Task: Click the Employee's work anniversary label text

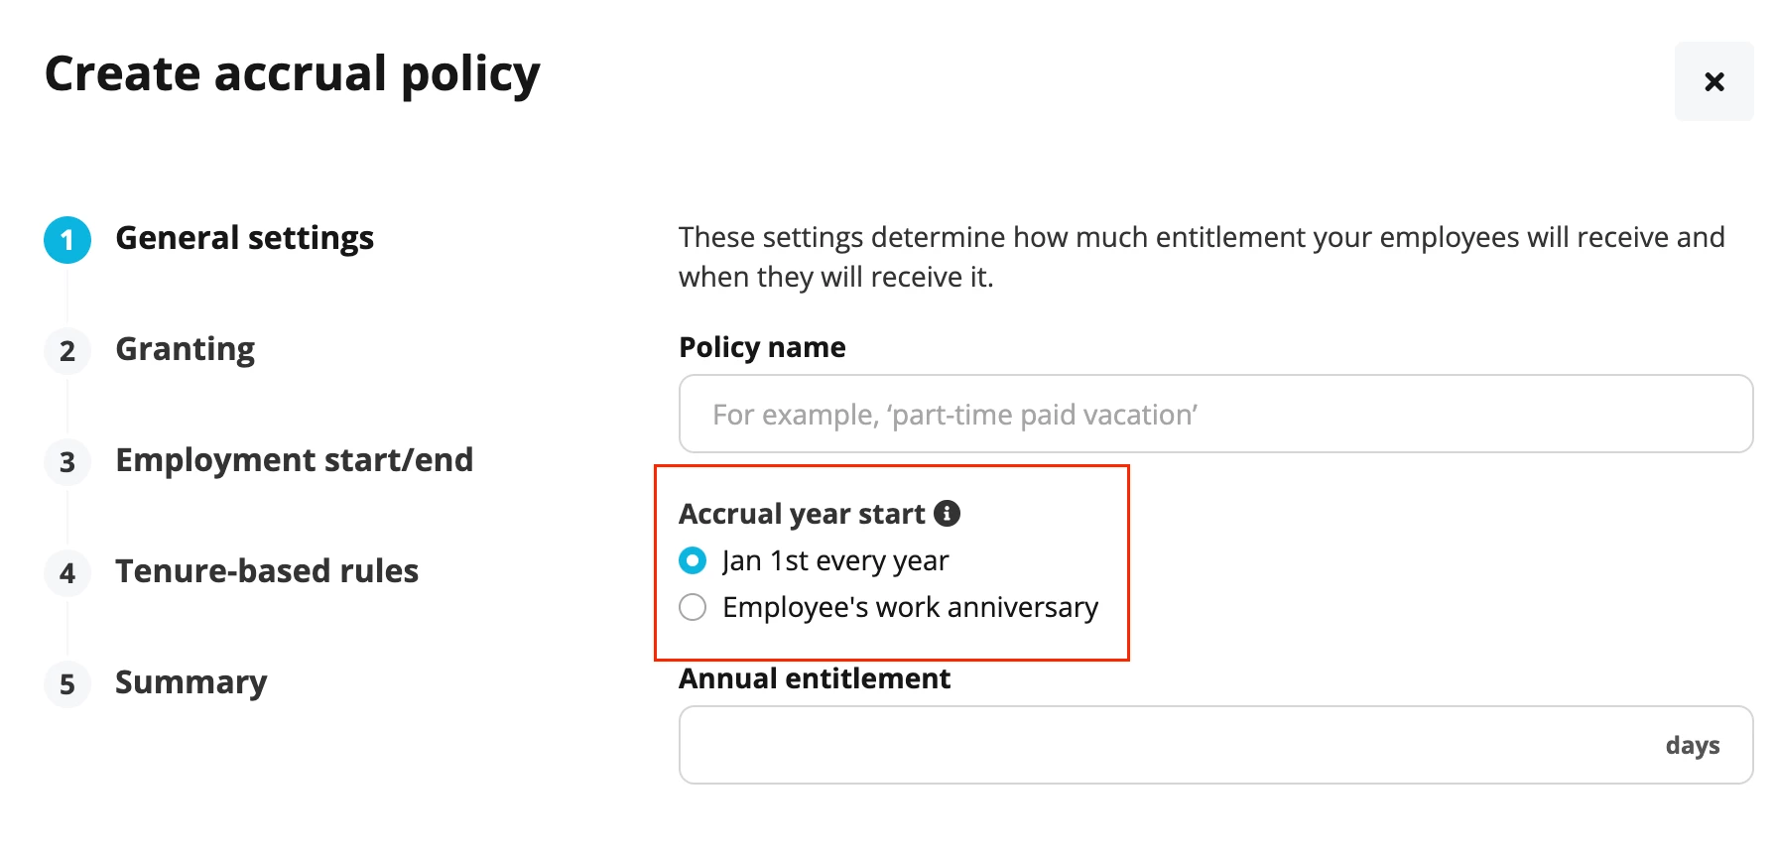Action: [911, 607]
